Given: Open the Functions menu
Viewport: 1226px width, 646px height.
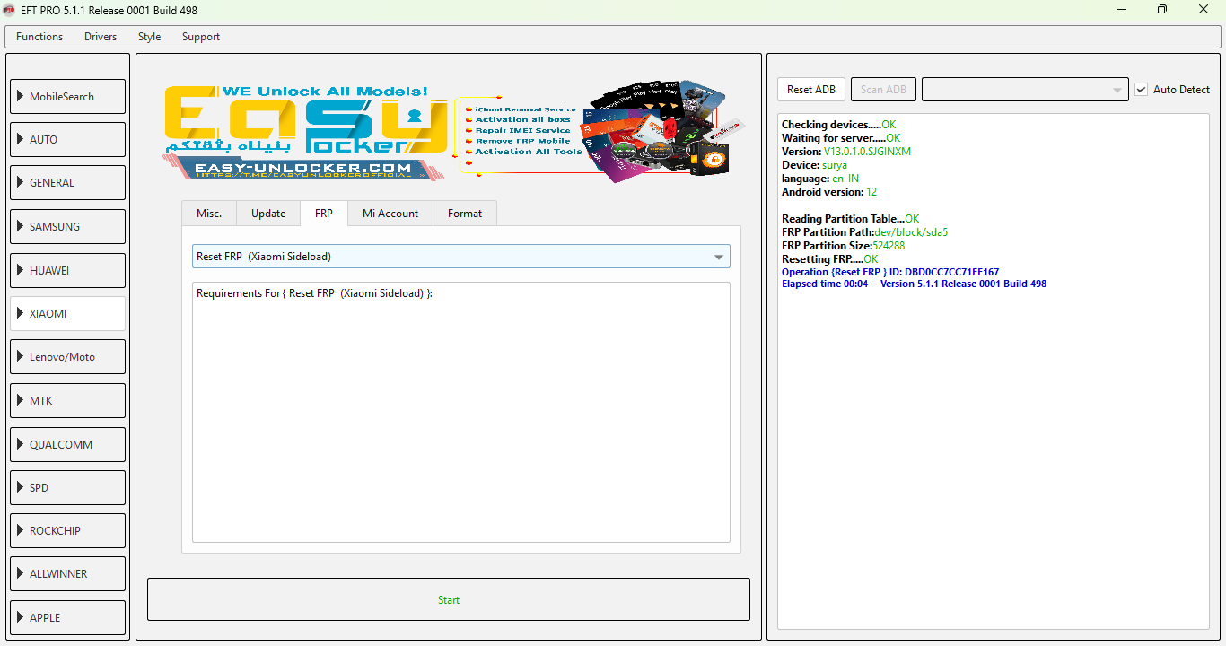Looking at the screenshot, I should [39, 37].
